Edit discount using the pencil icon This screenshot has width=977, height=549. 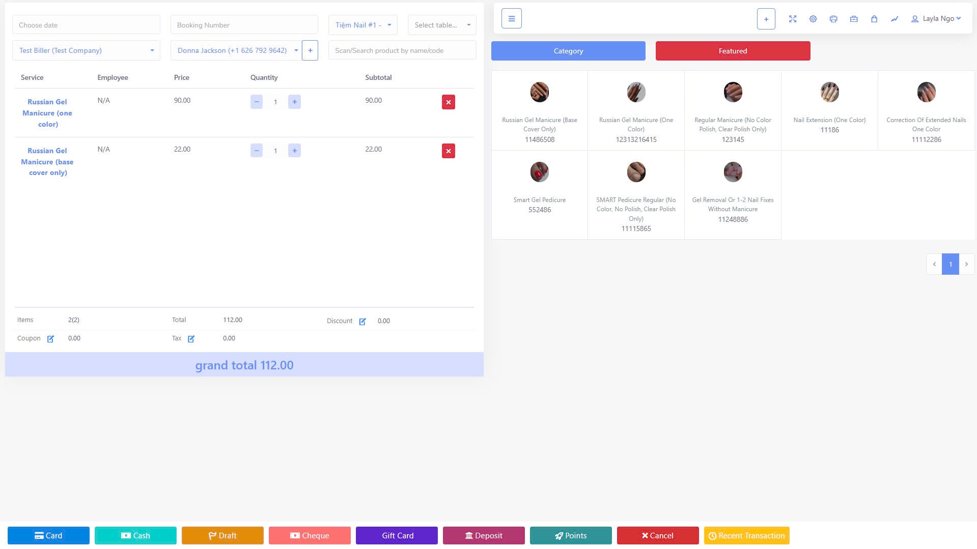coord(362,322)
